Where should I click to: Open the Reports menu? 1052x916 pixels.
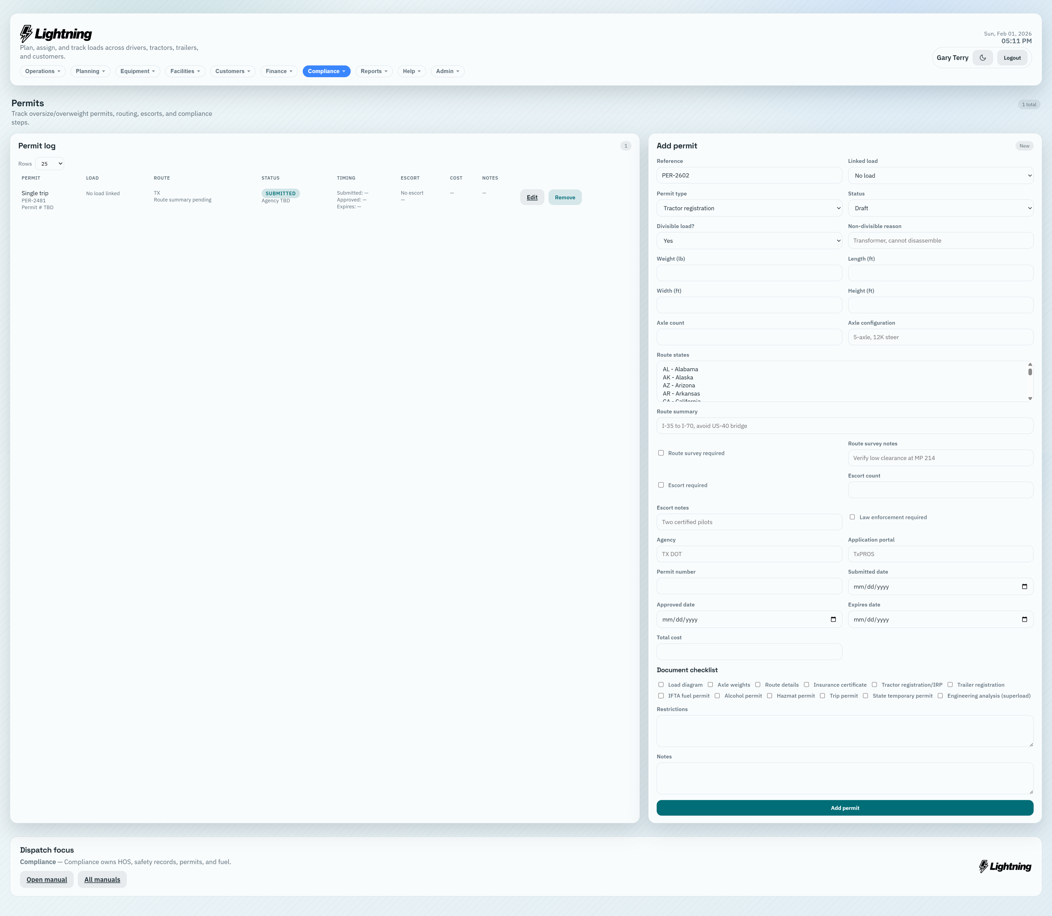pyautogui.click(x=373, y=71)
